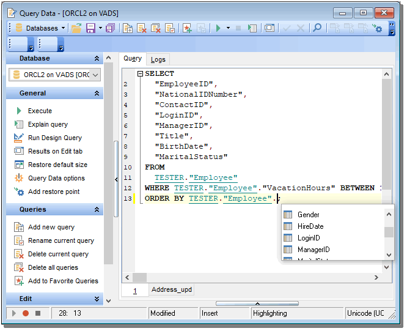Open the Databases toolbar dropdown
The image size is (407, 331).
click(x=40, y=28)
